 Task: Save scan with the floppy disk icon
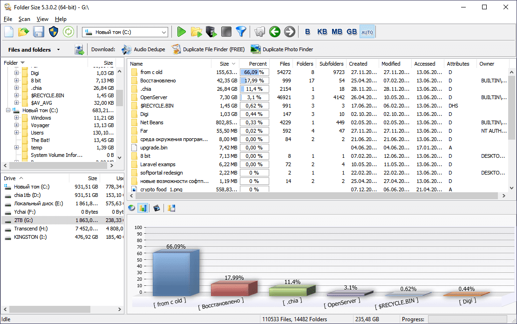pyautogui.click(x=39, y=32)
